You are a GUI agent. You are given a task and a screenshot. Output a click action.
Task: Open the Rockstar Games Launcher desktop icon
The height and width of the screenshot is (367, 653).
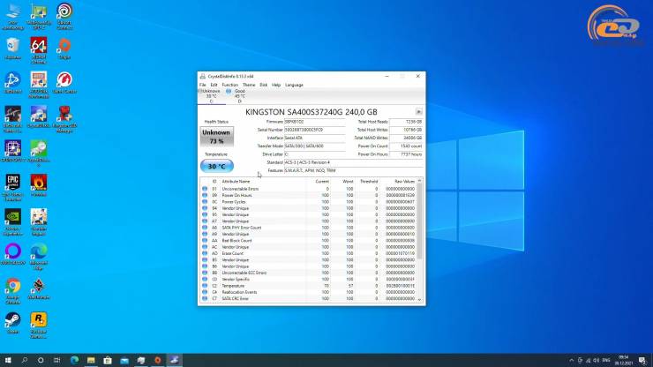38,326
